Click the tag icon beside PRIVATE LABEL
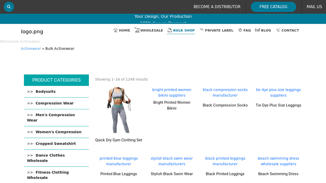 [201, 30]
